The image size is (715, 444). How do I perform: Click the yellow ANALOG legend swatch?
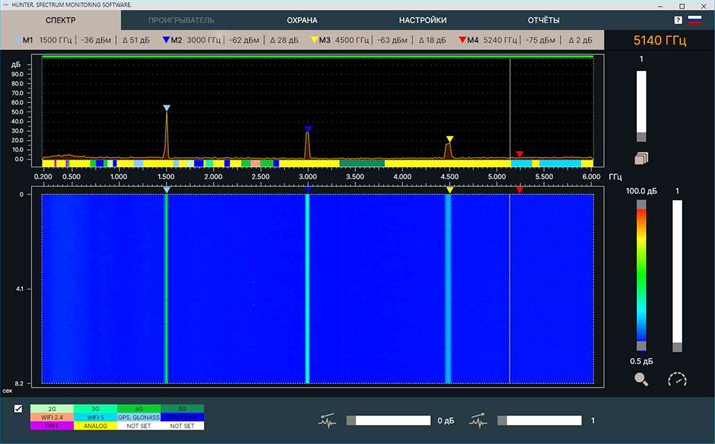coord(95,426)
